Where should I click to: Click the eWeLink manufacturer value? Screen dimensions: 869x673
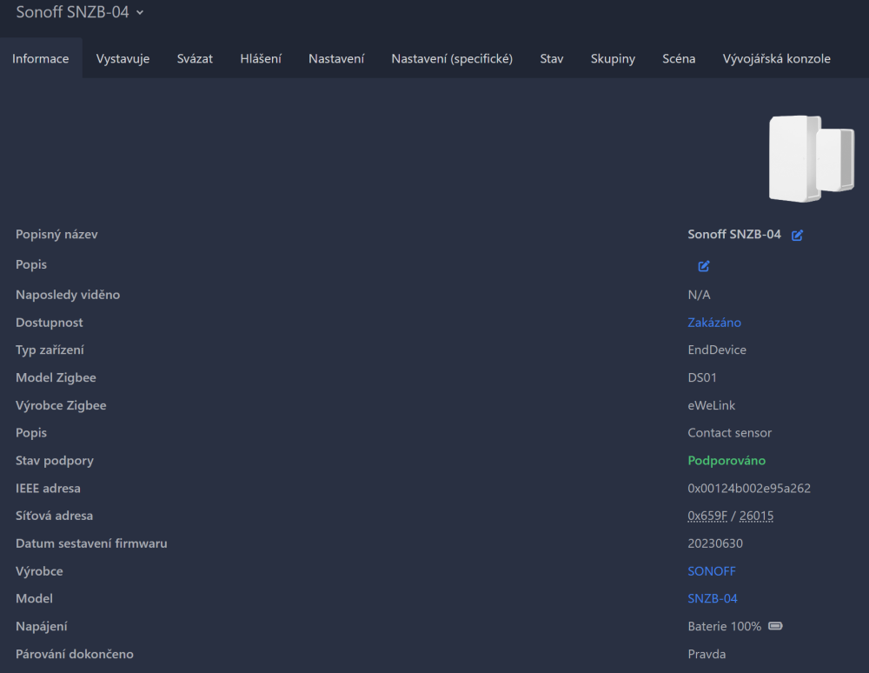[x=712, y=405]
